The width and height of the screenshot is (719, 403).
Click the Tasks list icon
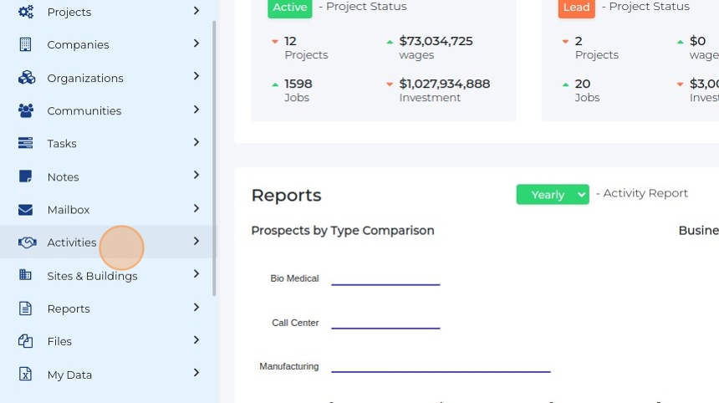pyautogui.click(x=26, y=143)
